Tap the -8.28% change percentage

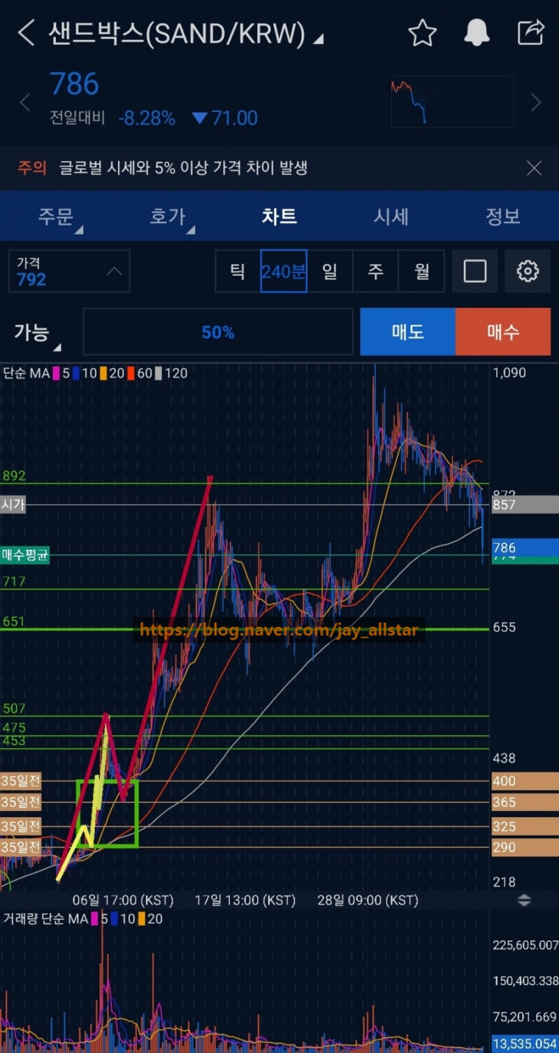pos(147,118)
